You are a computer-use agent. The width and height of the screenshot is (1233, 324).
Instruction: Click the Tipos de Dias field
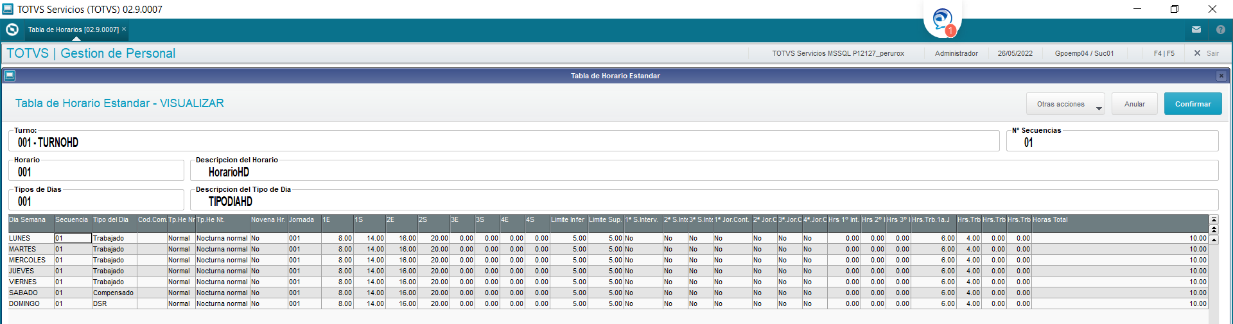[x=96, y=201]
